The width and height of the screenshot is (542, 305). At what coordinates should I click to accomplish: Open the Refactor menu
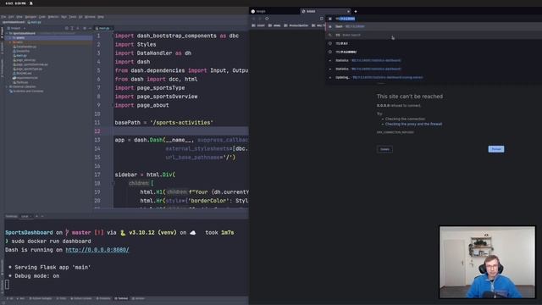[x=53, y=17]
